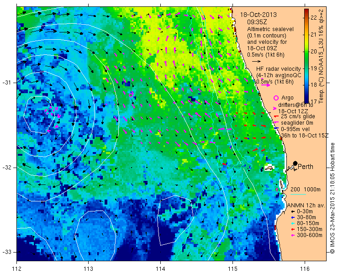Click the magenta 300-600m ANMN arrow symbol
Screen dimensions: 338x274
coord(293,235)
